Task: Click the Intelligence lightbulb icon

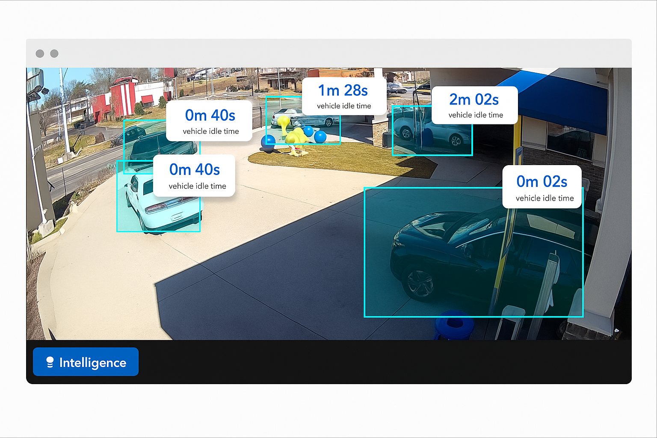Action: [x=50, y=362]
